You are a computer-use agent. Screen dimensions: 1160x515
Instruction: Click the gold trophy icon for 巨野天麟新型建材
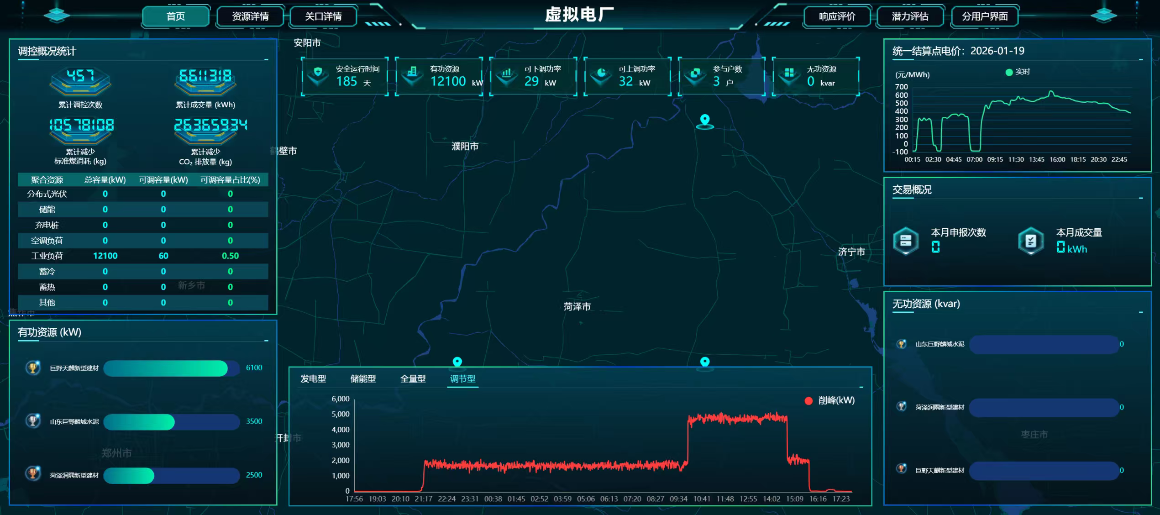33,368
